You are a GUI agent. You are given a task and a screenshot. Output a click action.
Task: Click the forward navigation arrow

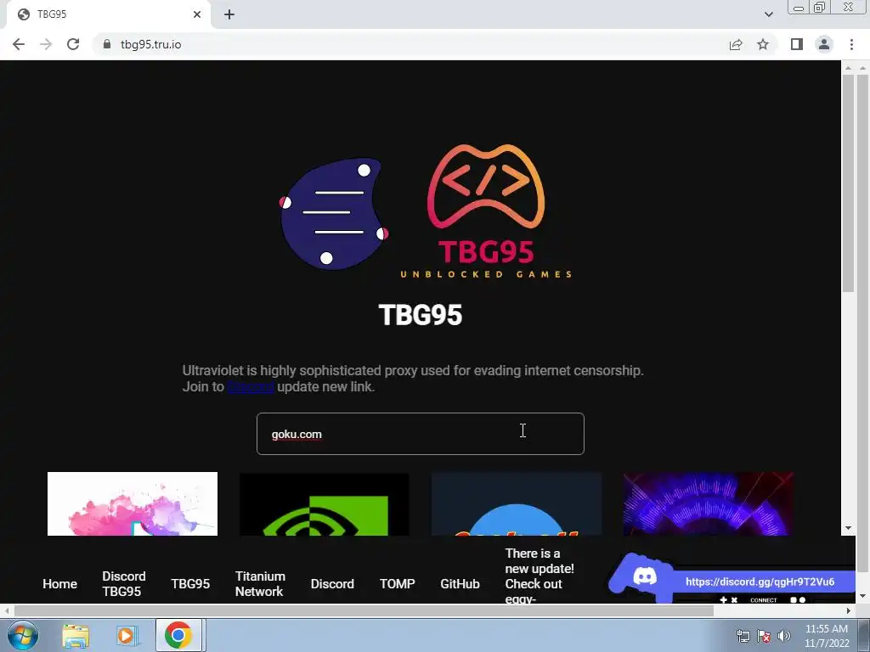(46, 44)
